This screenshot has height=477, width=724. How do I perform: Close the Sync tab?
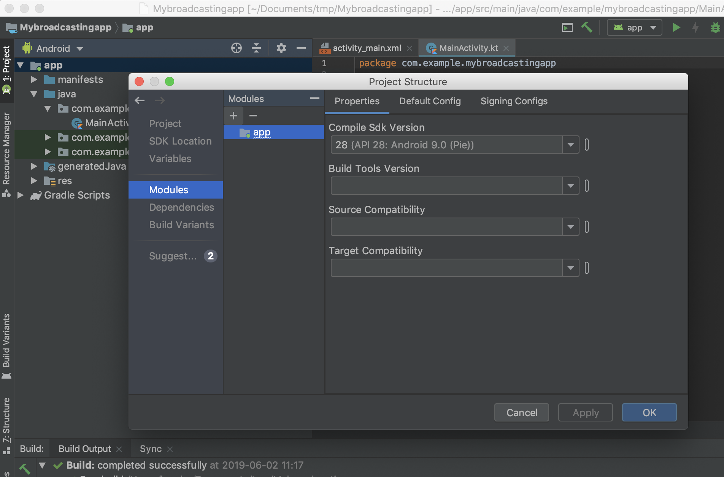pos(170,449)
